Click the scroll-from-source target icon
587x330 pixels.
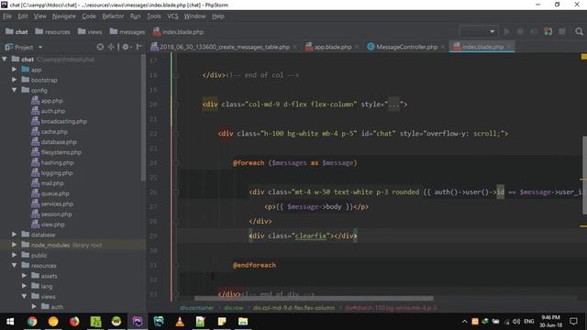100,47
